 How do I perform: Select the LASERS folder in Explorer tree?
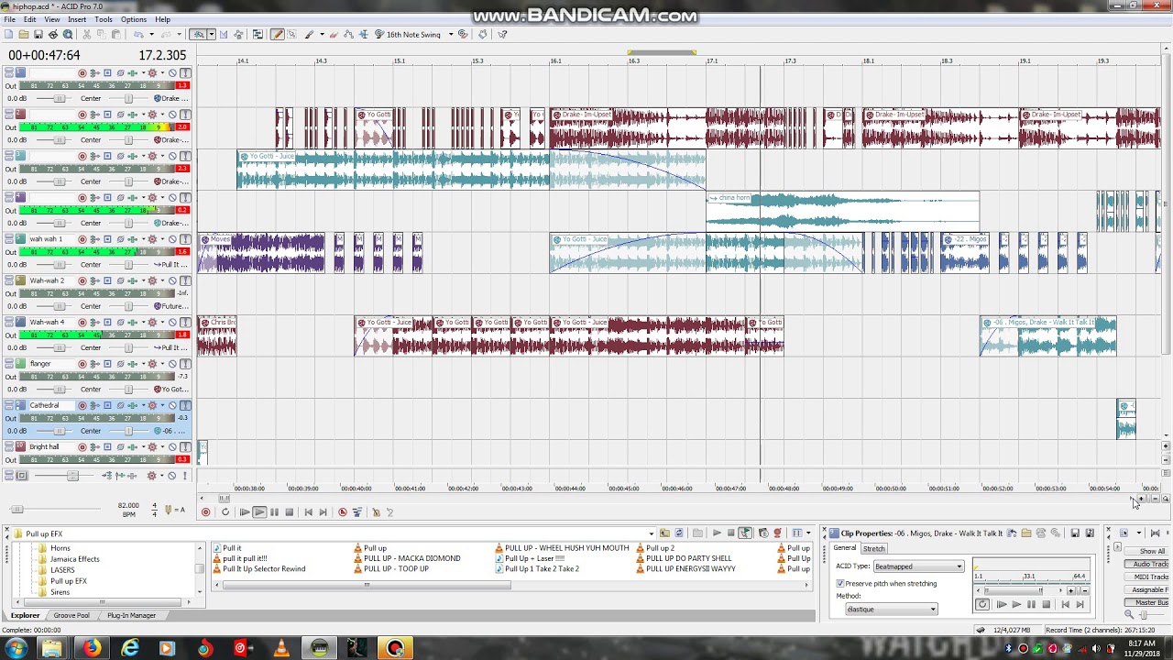pos(62,570)
